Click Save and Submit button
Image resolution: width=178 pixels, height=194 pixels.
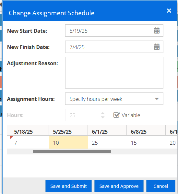coord(68,186)
